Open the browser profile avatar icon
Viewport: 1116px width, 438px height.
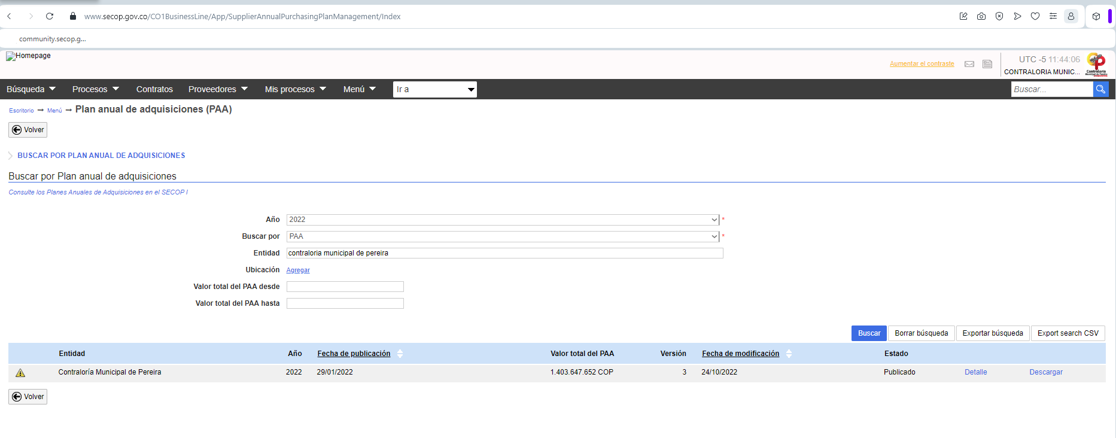1071,16
